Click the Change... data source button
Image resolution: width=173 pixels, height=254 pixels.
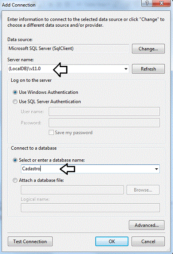coord(148,49)
